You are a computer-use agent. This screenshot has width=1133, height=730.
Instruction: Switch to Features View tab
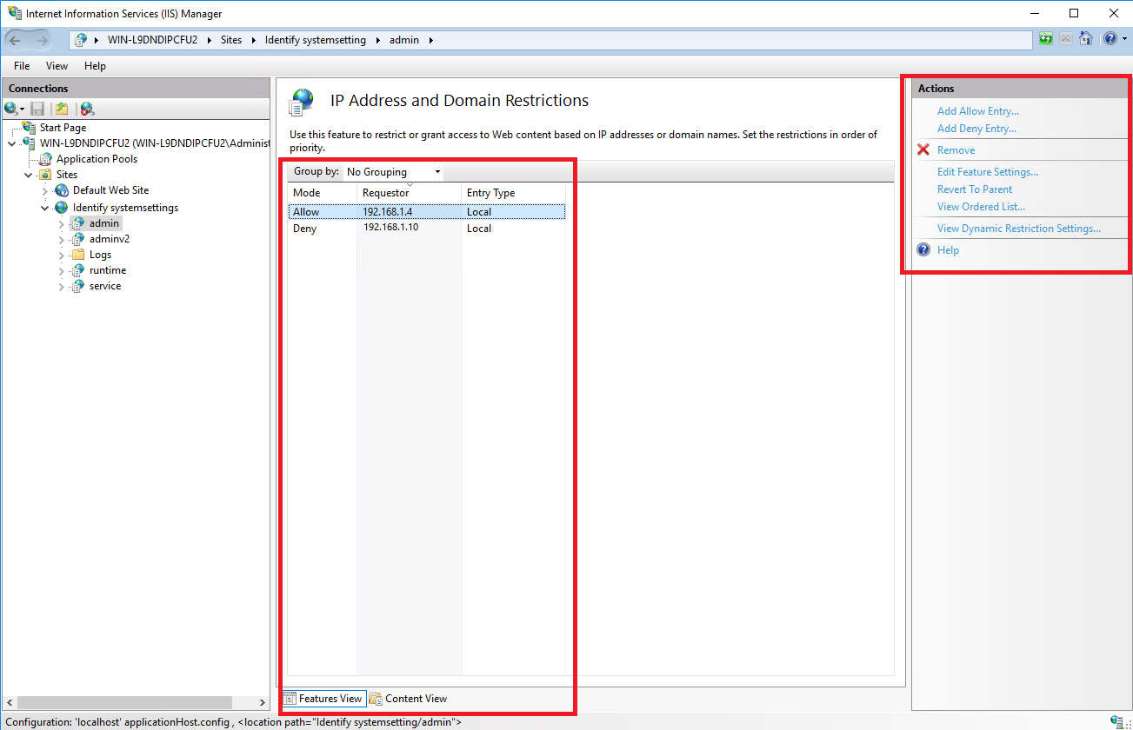pyautogui.click(x=323, y=699)
